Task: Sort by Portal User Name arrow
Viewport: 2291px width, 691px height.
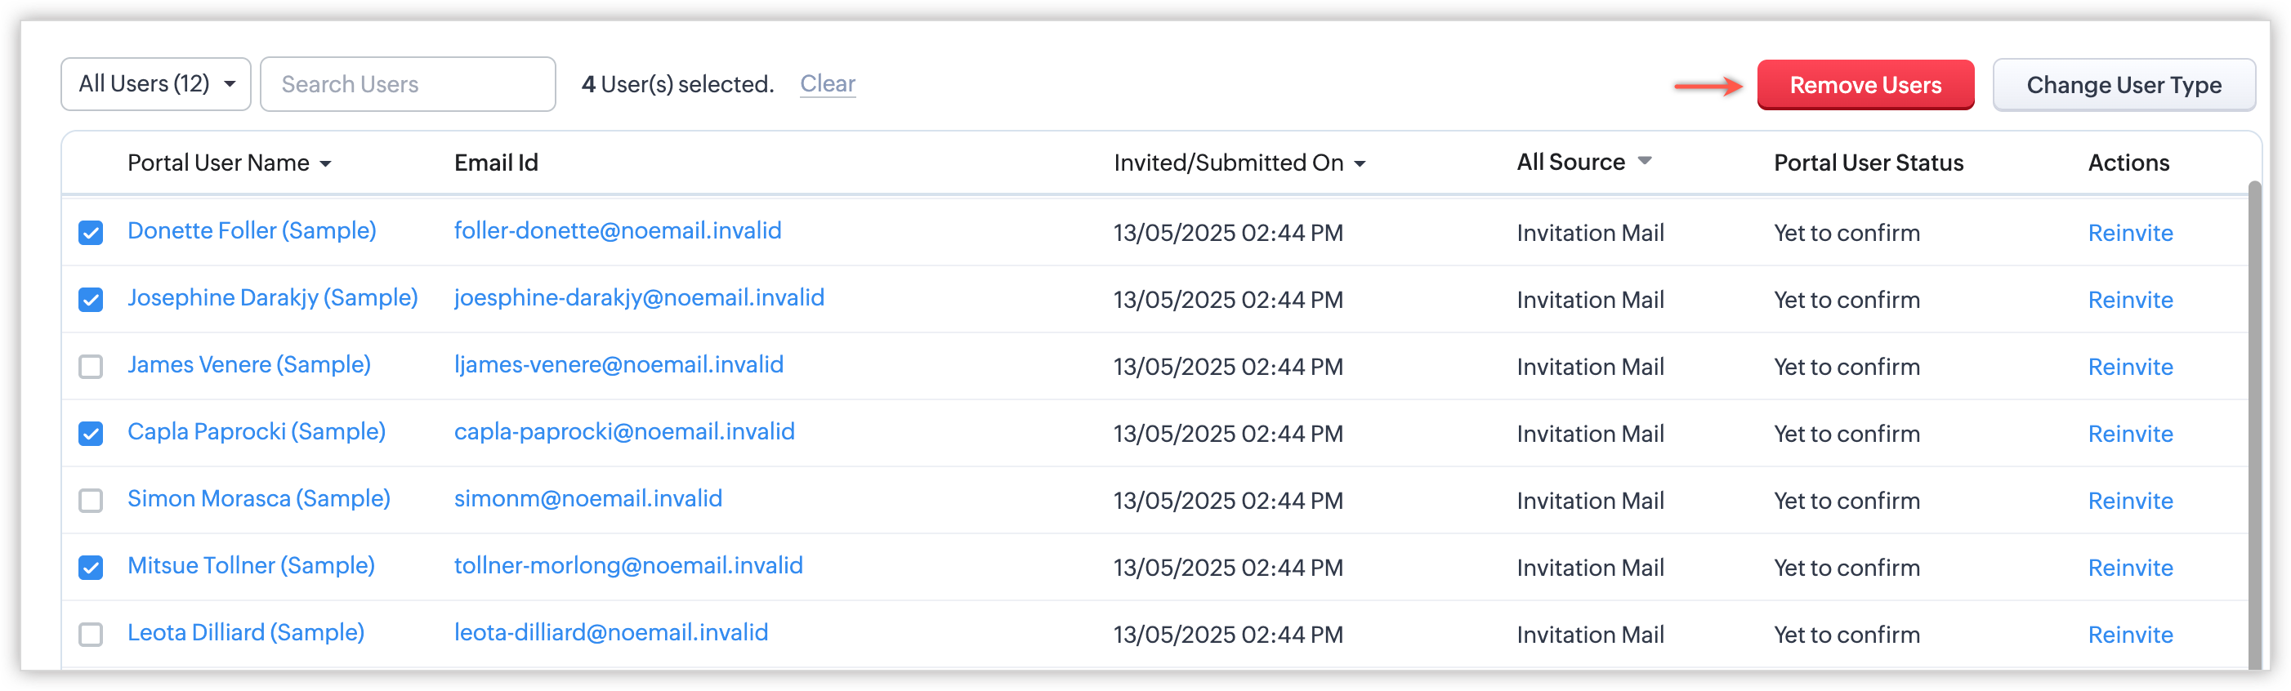Action: coord(325,163)
